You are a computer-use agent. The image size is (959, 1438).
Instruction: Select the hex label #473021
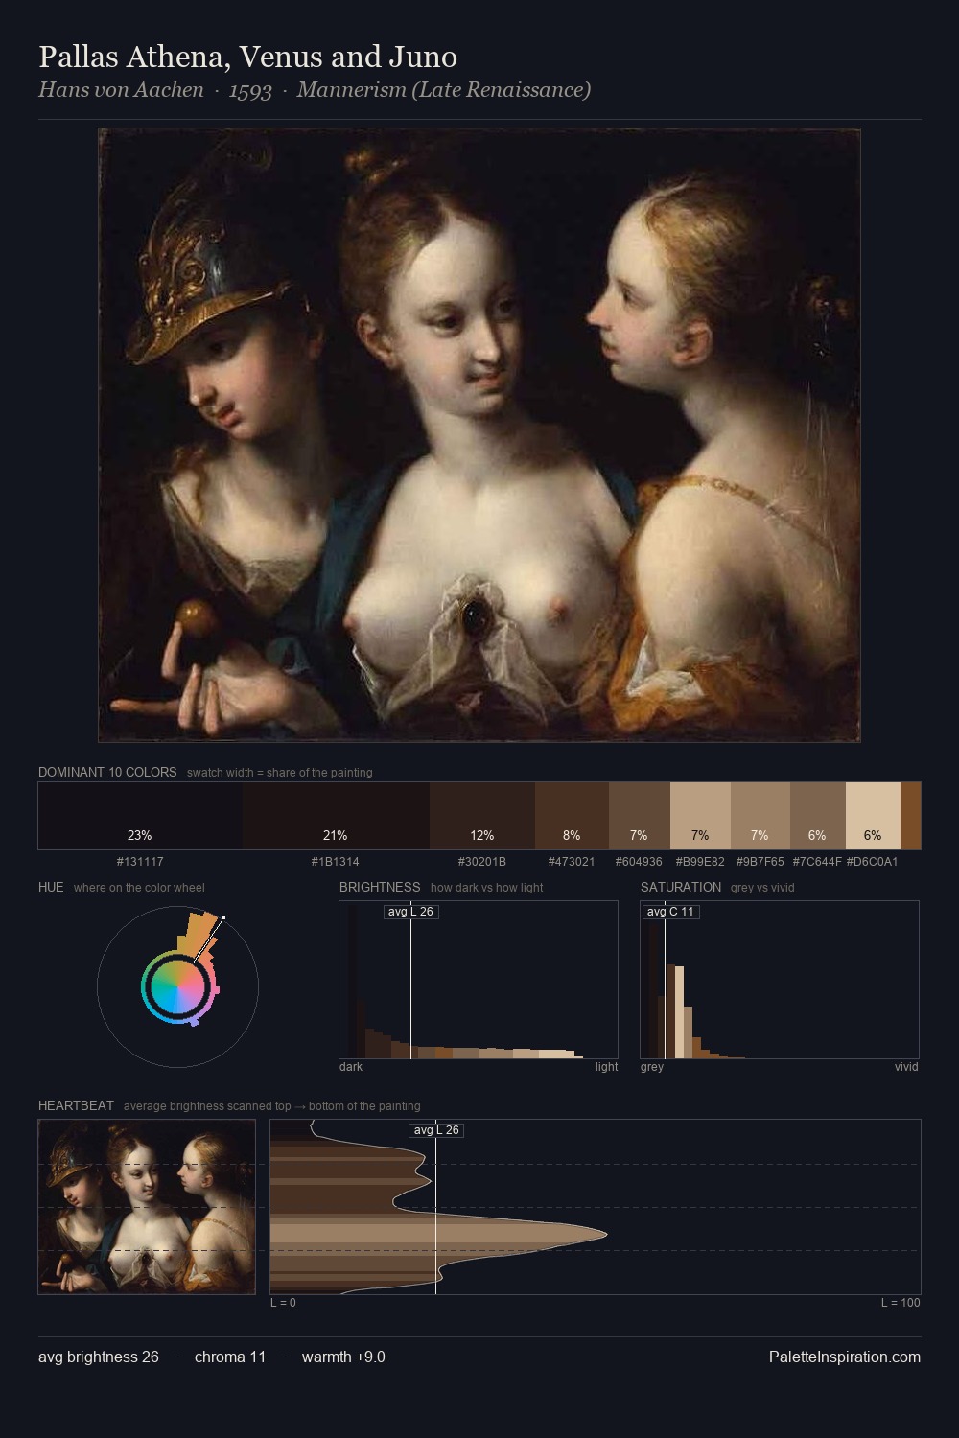click(572, 862)
